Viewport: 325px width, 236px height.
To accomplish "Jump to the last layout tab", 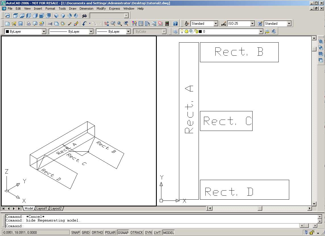I will [19, 208].
